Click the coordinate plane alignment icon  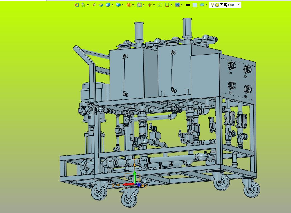point(84,5)
